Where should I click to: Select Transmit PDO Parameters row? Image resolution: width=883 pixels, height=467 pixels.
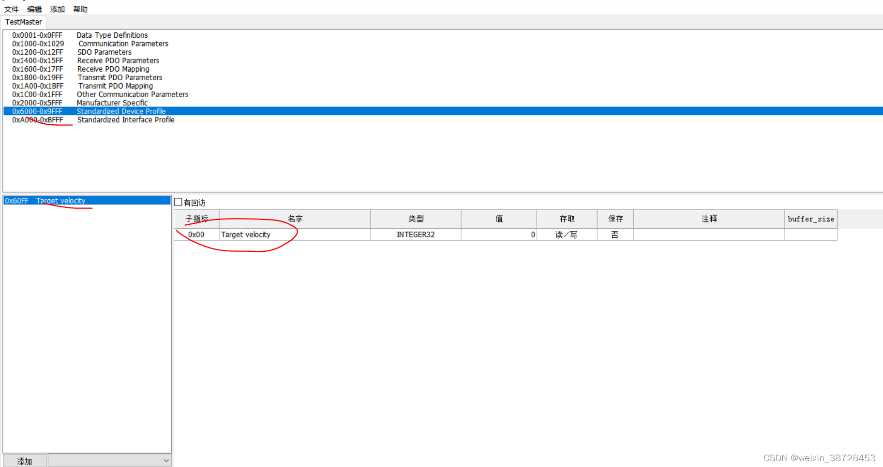tap(443, 77)
